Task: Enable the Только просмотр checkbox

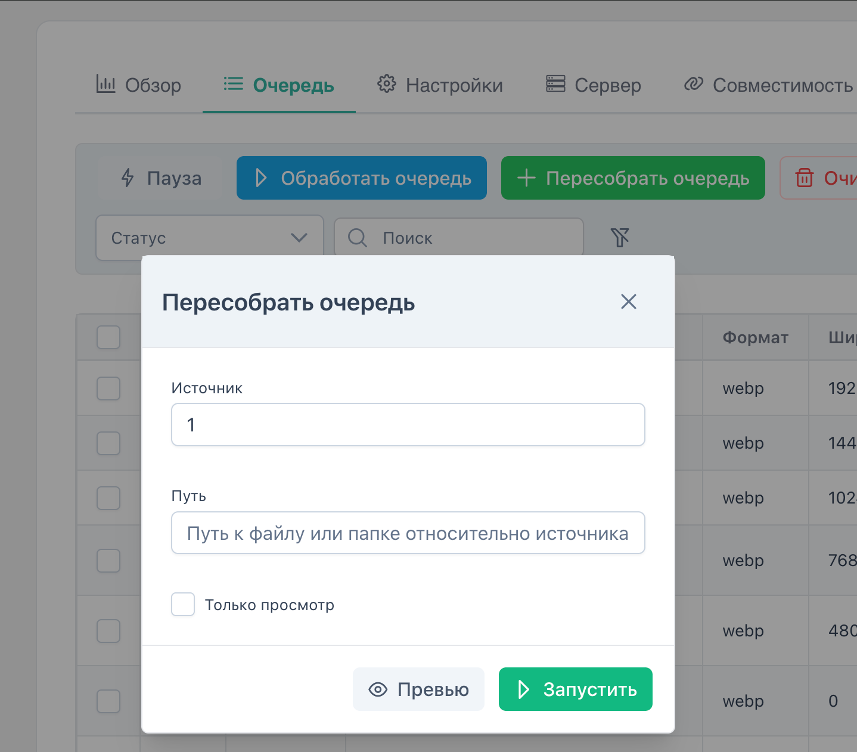Action: tap(183, 604)
